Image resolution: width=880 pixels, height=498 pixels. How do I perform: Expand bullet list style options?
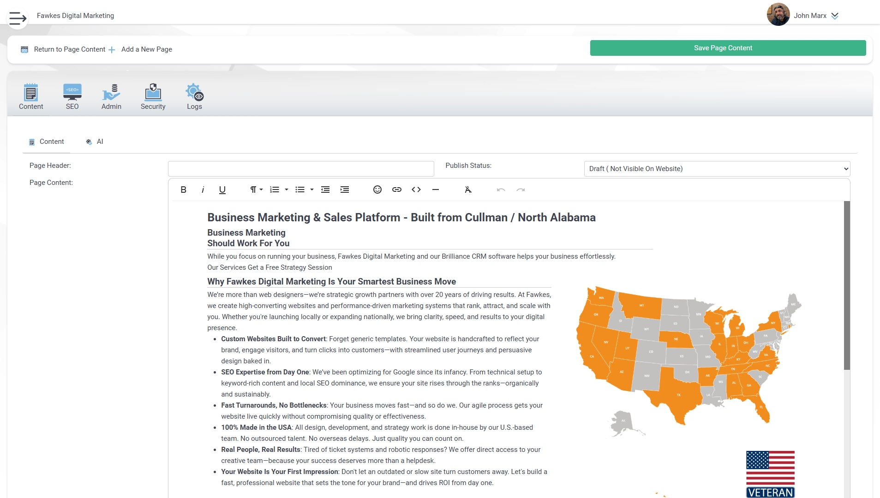pos(312,190)
